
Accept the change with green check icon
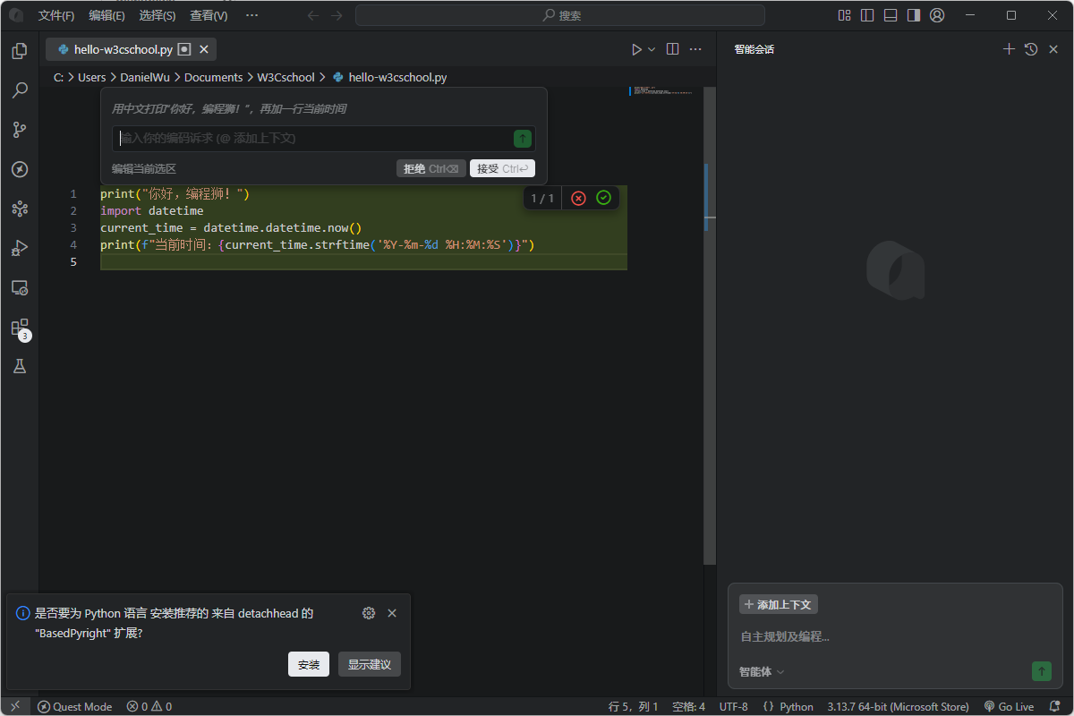603,198
